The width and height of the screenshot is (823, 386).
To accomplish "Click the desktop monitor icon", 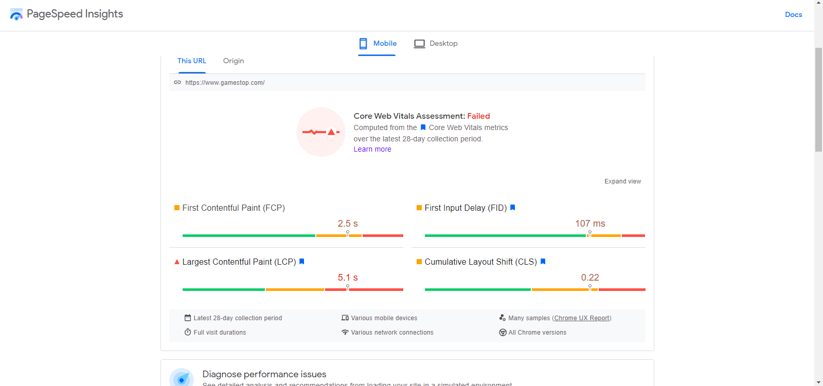I will [x=420, y=44].
